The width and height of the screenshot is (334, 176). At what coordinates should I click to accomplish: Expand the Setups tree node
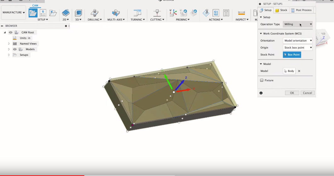9,55
